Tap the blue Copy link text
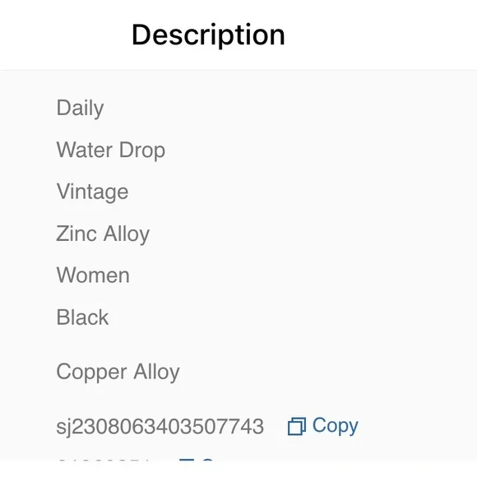Image resolution: width=477 pixels, height=477 pixels. click(x=336, y=427)
